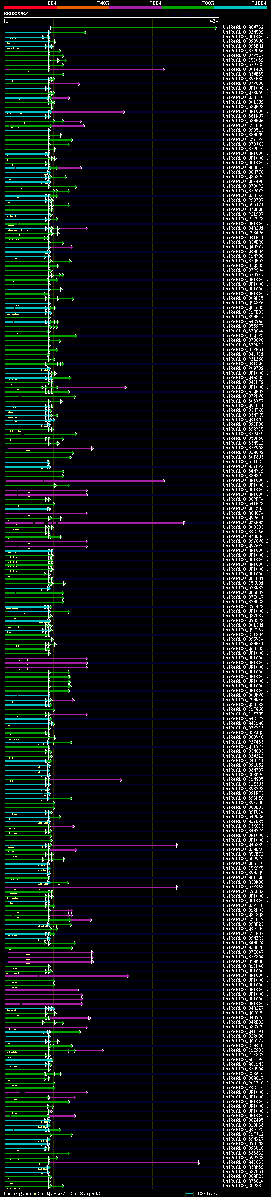Screen dimensions: 271x1197
Task: Select the UniRef100_C5P8S7 label
Action: 243,1186
